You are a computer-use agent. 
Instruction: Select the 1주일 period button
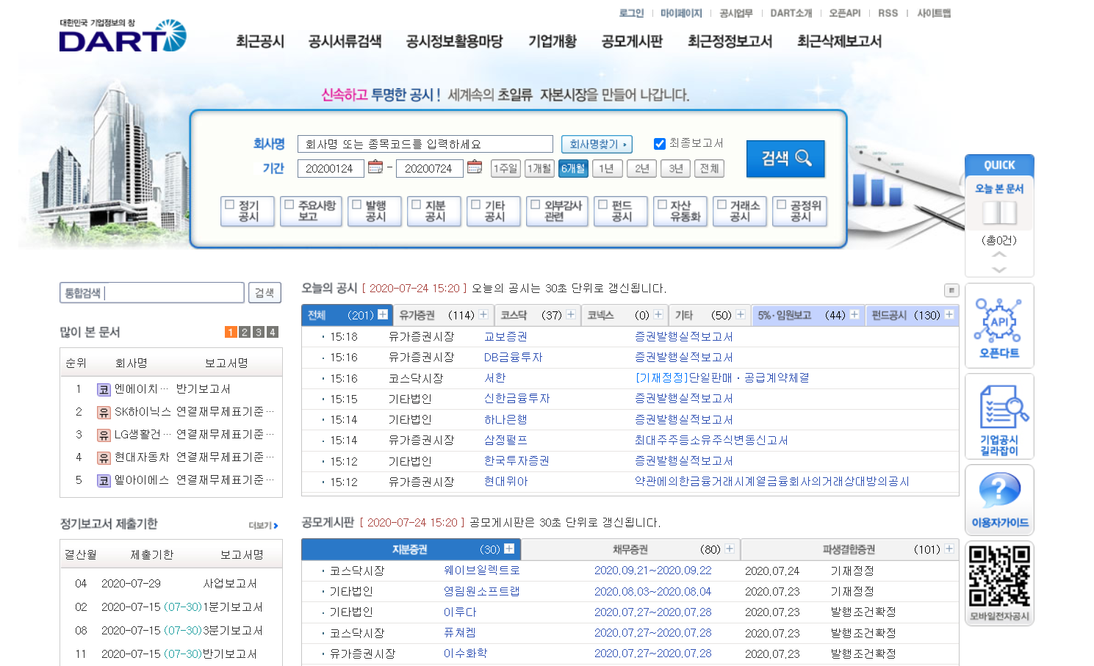pyautogui.click(x=505, y=168)
